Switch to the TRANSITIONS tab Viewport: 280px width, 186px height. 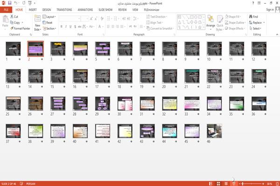(x=64, y=10)
